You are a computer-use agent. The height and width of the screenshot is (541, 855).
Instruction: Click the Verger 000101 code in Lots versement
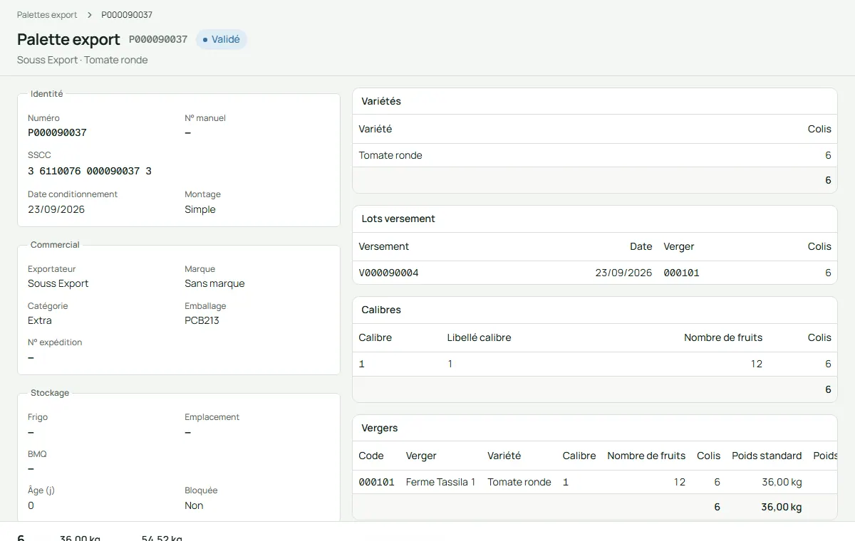(x=681, y=273)
